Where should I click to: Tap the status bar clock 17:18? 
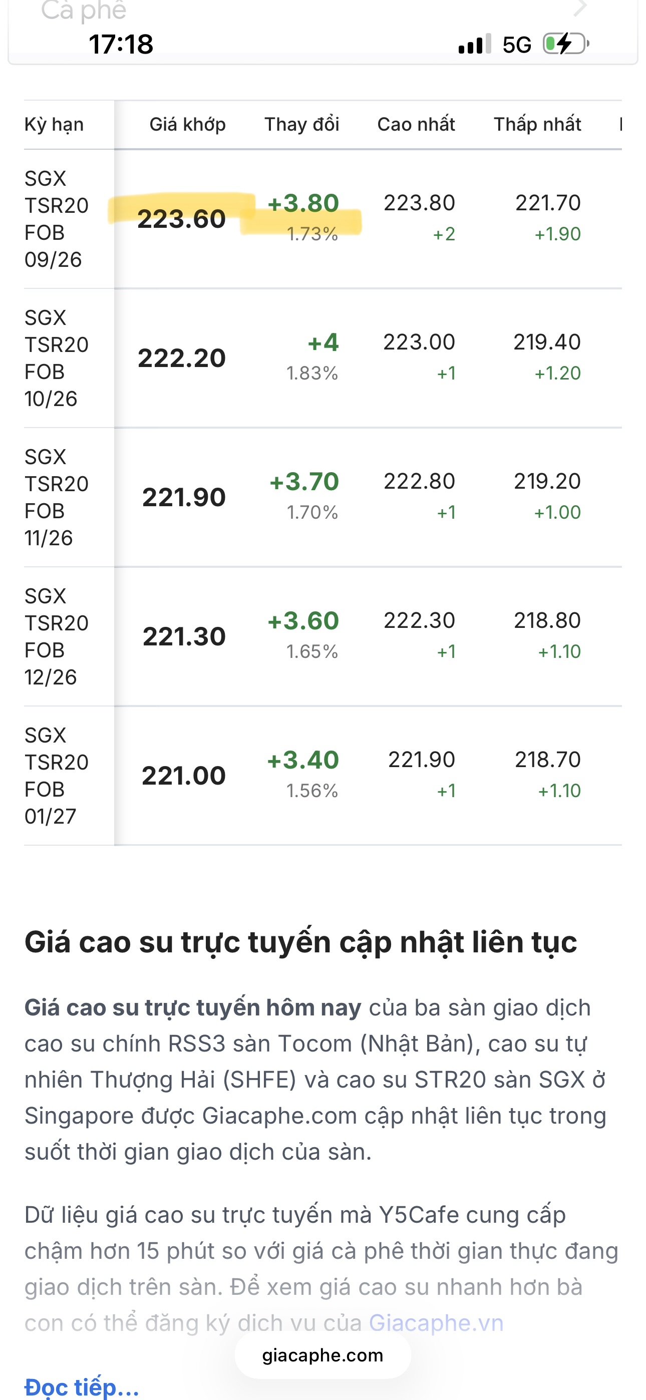tap(121, 44)
